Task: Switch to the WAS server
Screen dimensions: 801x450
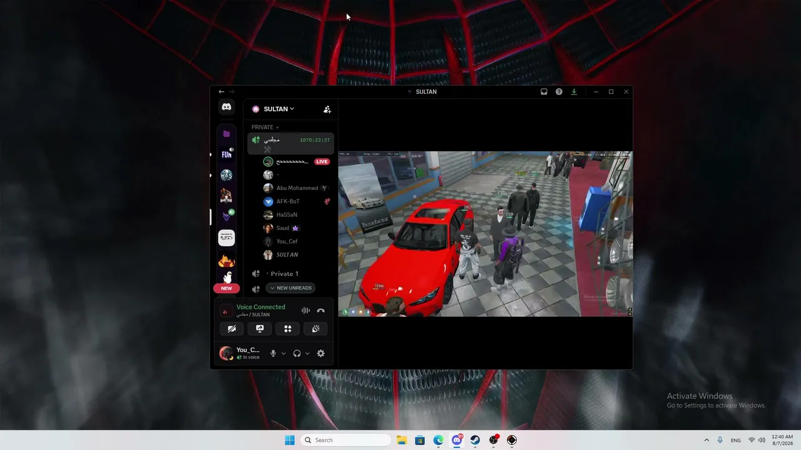Action: point(227,175)
